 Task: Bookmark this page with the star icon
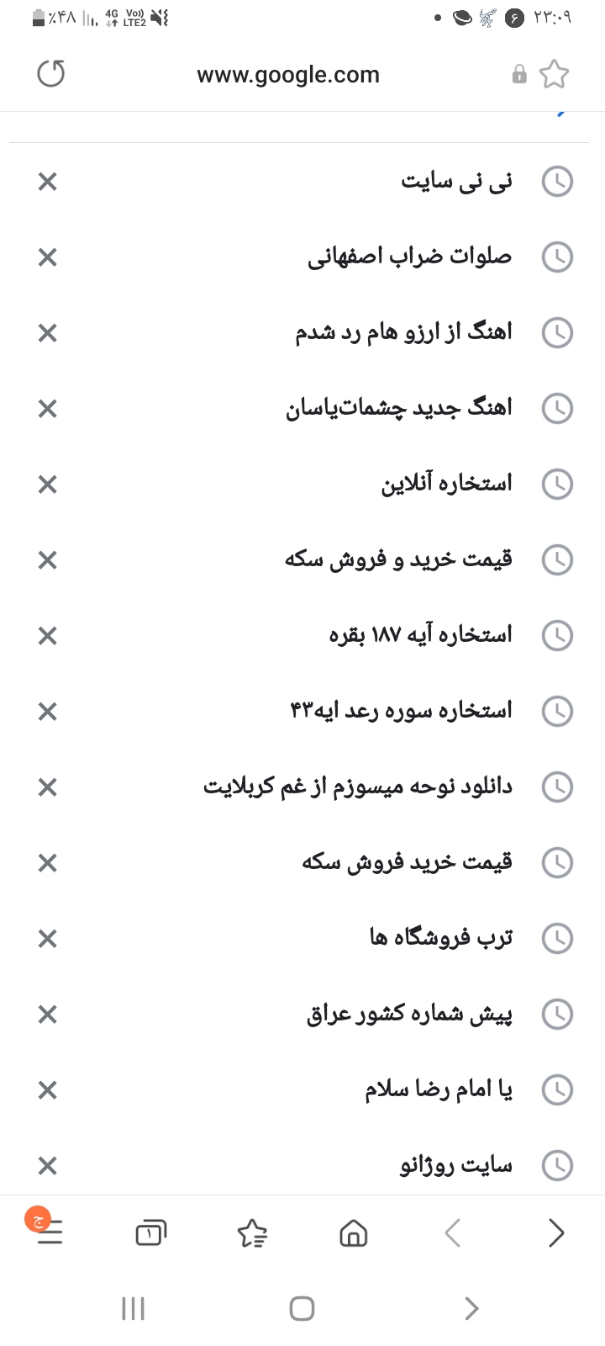[554, 74]
